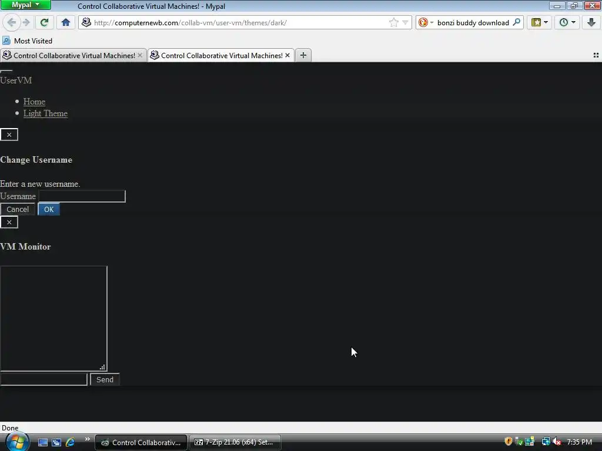This screenshot has height=451, width=602.
Task: Expand quick launch overflow chevron
Action: click(88, 439)
